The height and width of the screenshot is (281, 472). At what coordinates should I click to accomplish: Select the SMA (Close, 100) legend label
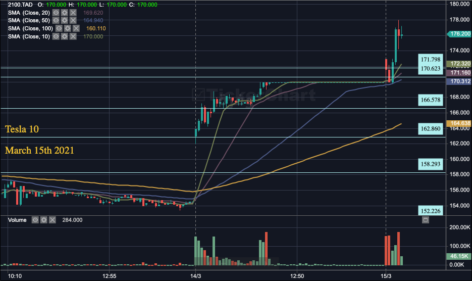pyautogui.click(x=30, y=28)
